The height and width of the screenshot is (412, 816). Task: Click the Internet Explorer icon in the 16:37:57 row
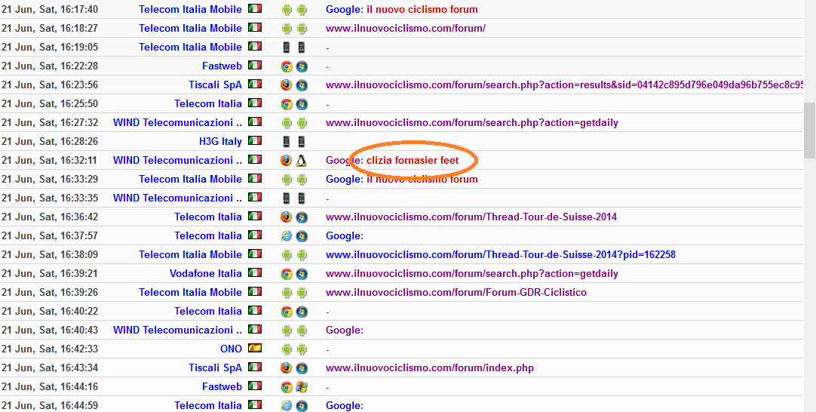click(287, 236)
